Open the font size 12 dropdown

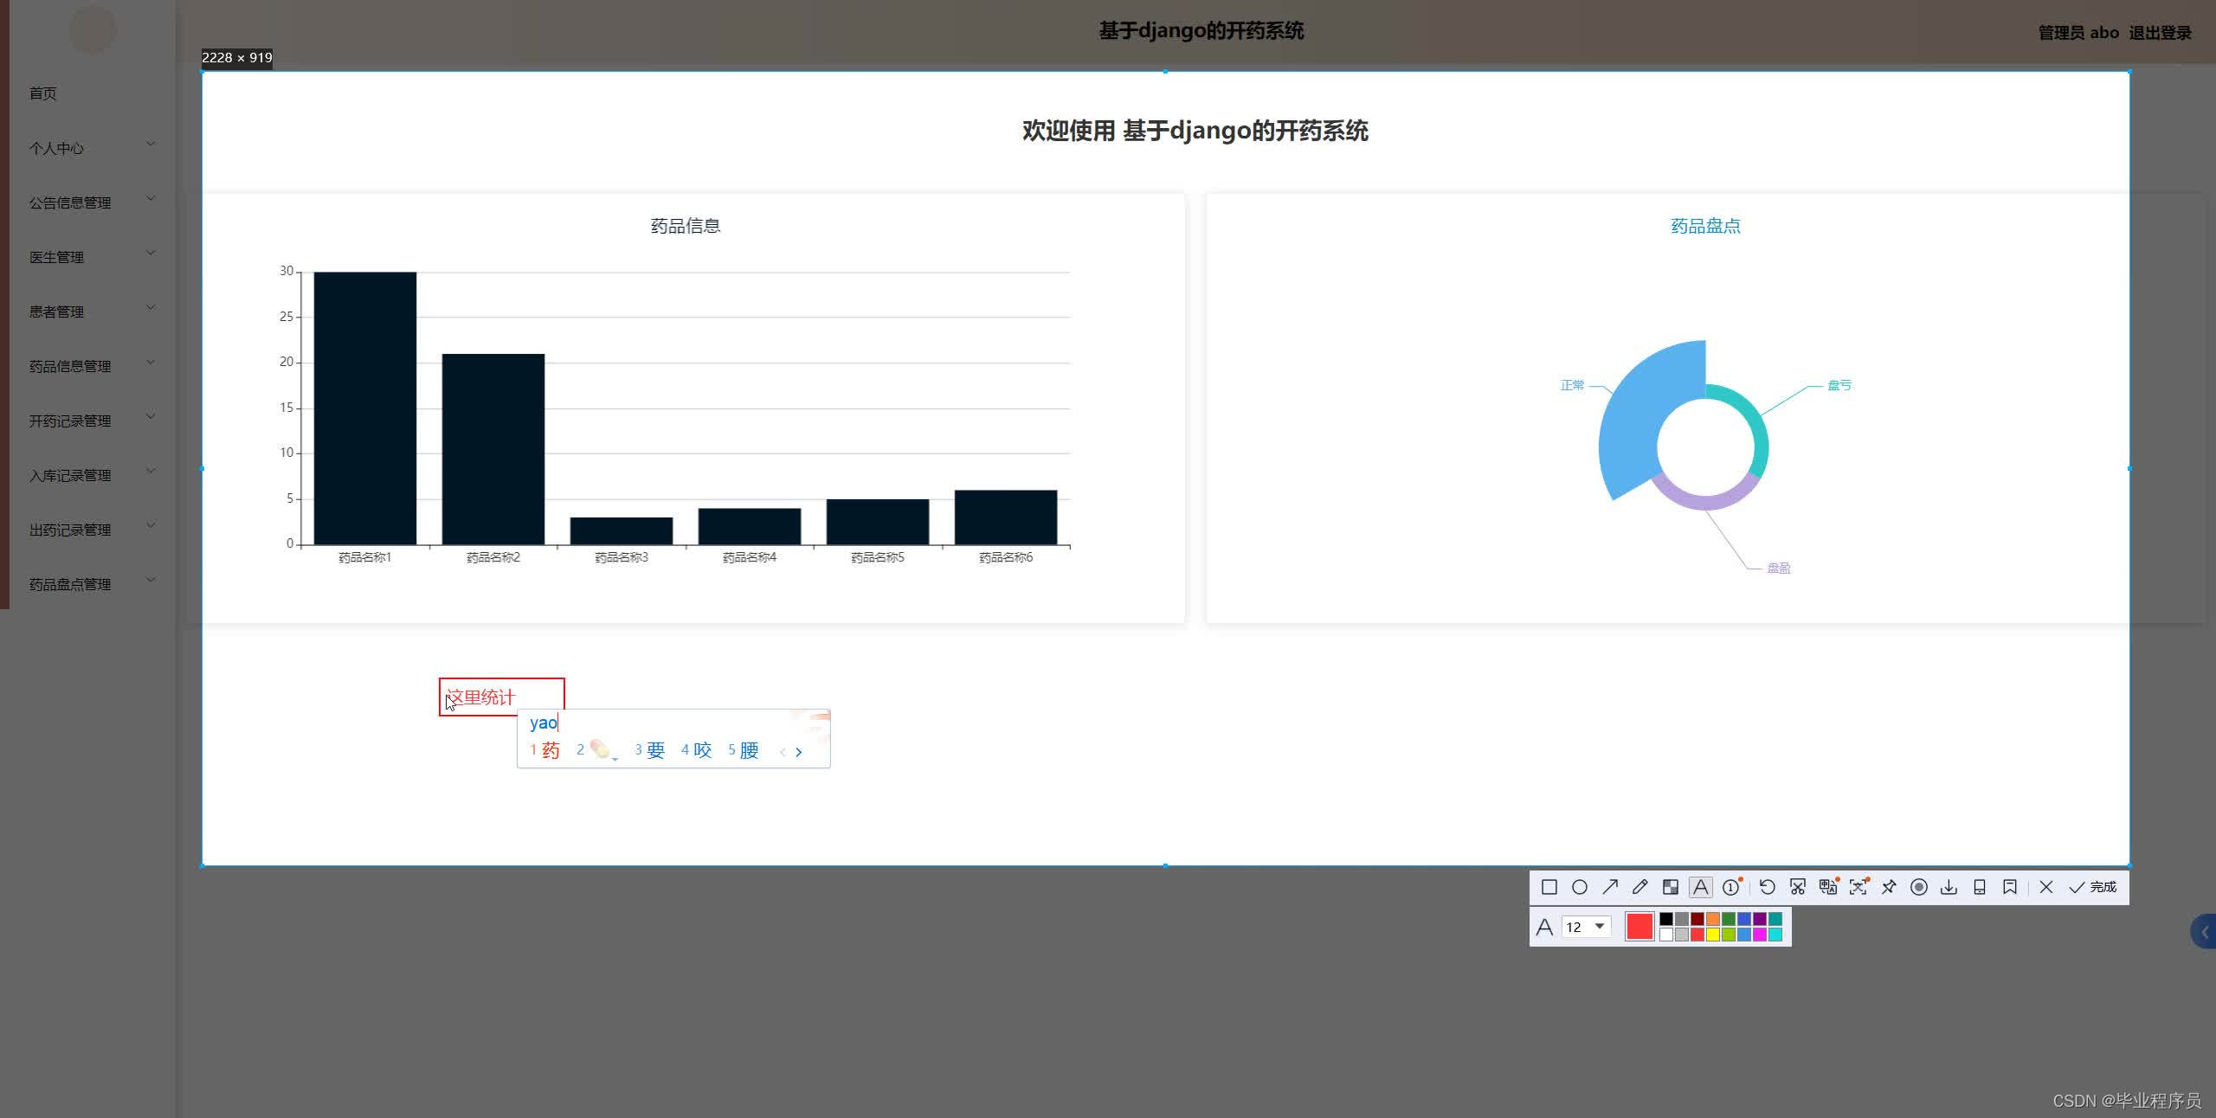point(1587,927)
